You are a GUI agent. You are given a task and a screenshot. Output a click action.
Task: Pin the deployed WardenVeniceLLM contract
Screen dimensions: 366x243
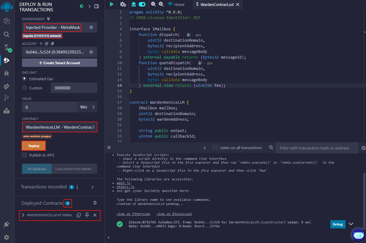tap(87, 215)
